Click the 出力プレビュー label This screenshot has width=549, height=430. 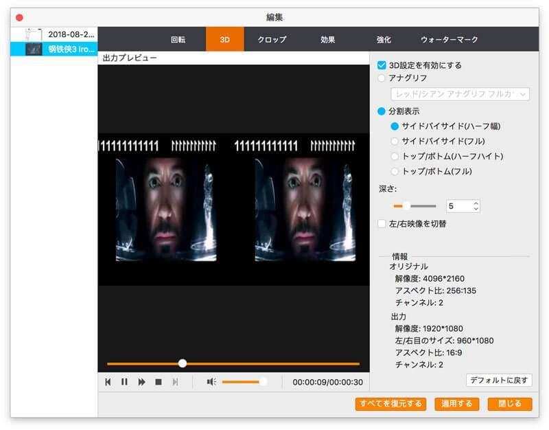130,58
